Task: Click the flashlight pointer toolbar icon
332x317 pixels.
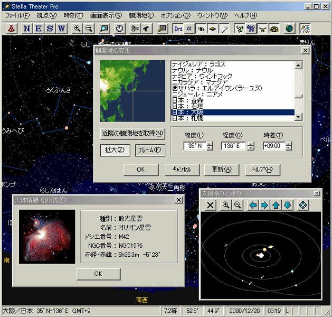Action: 163,29
